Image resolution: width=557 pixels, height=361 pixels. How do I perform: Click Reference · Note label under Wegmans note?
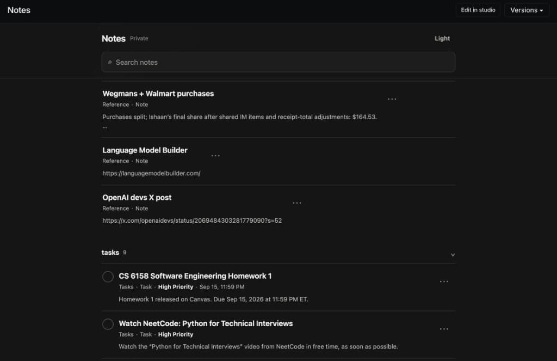point(125,105)
